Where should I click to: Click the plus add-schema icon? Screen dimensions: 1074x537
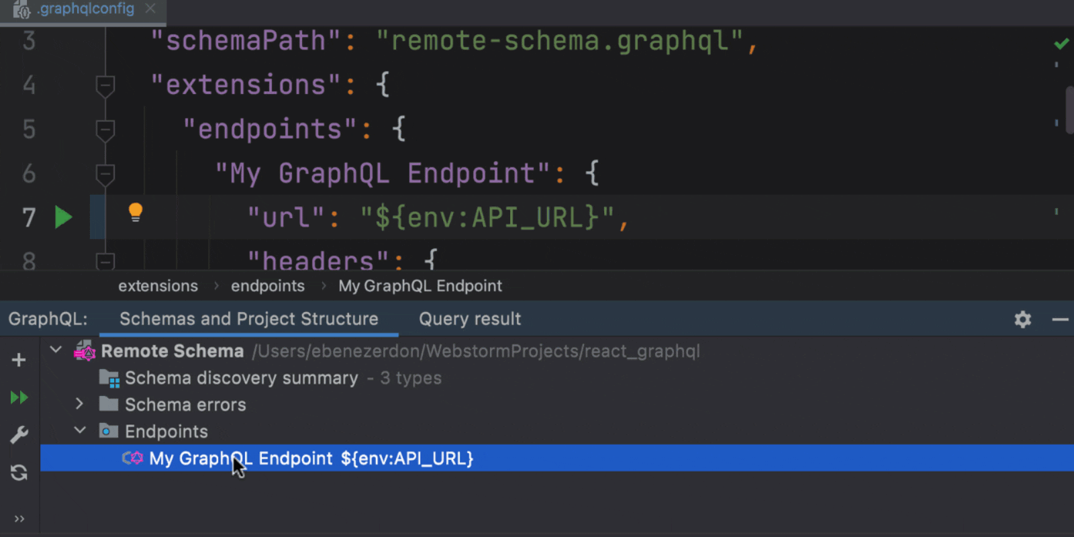[19, 360]
